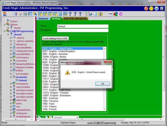Expand the lookupquery tree node

pyautogui.click(x=11, y=84)
